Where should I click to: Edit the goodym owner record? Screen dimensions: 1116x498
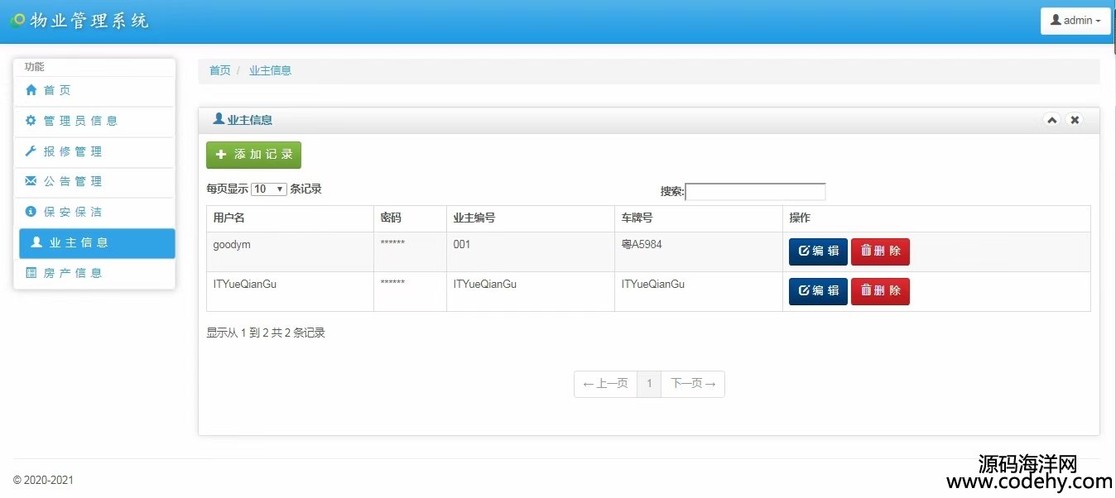(818, 251)
